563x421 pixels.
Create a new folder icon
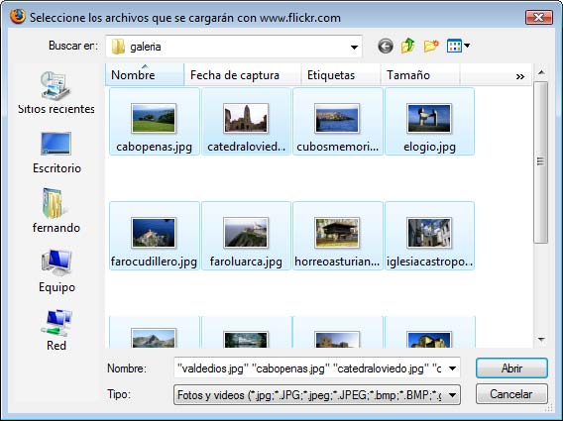pyautogui.click(x=431, y=46)
